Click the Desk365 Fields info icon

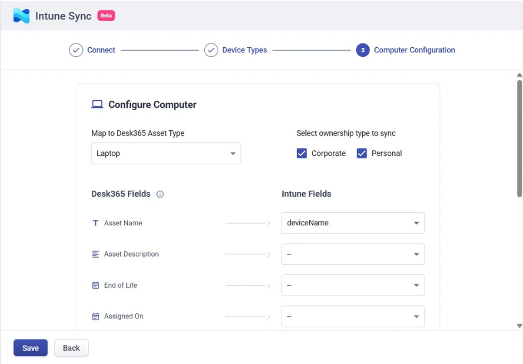click(160, 194)
